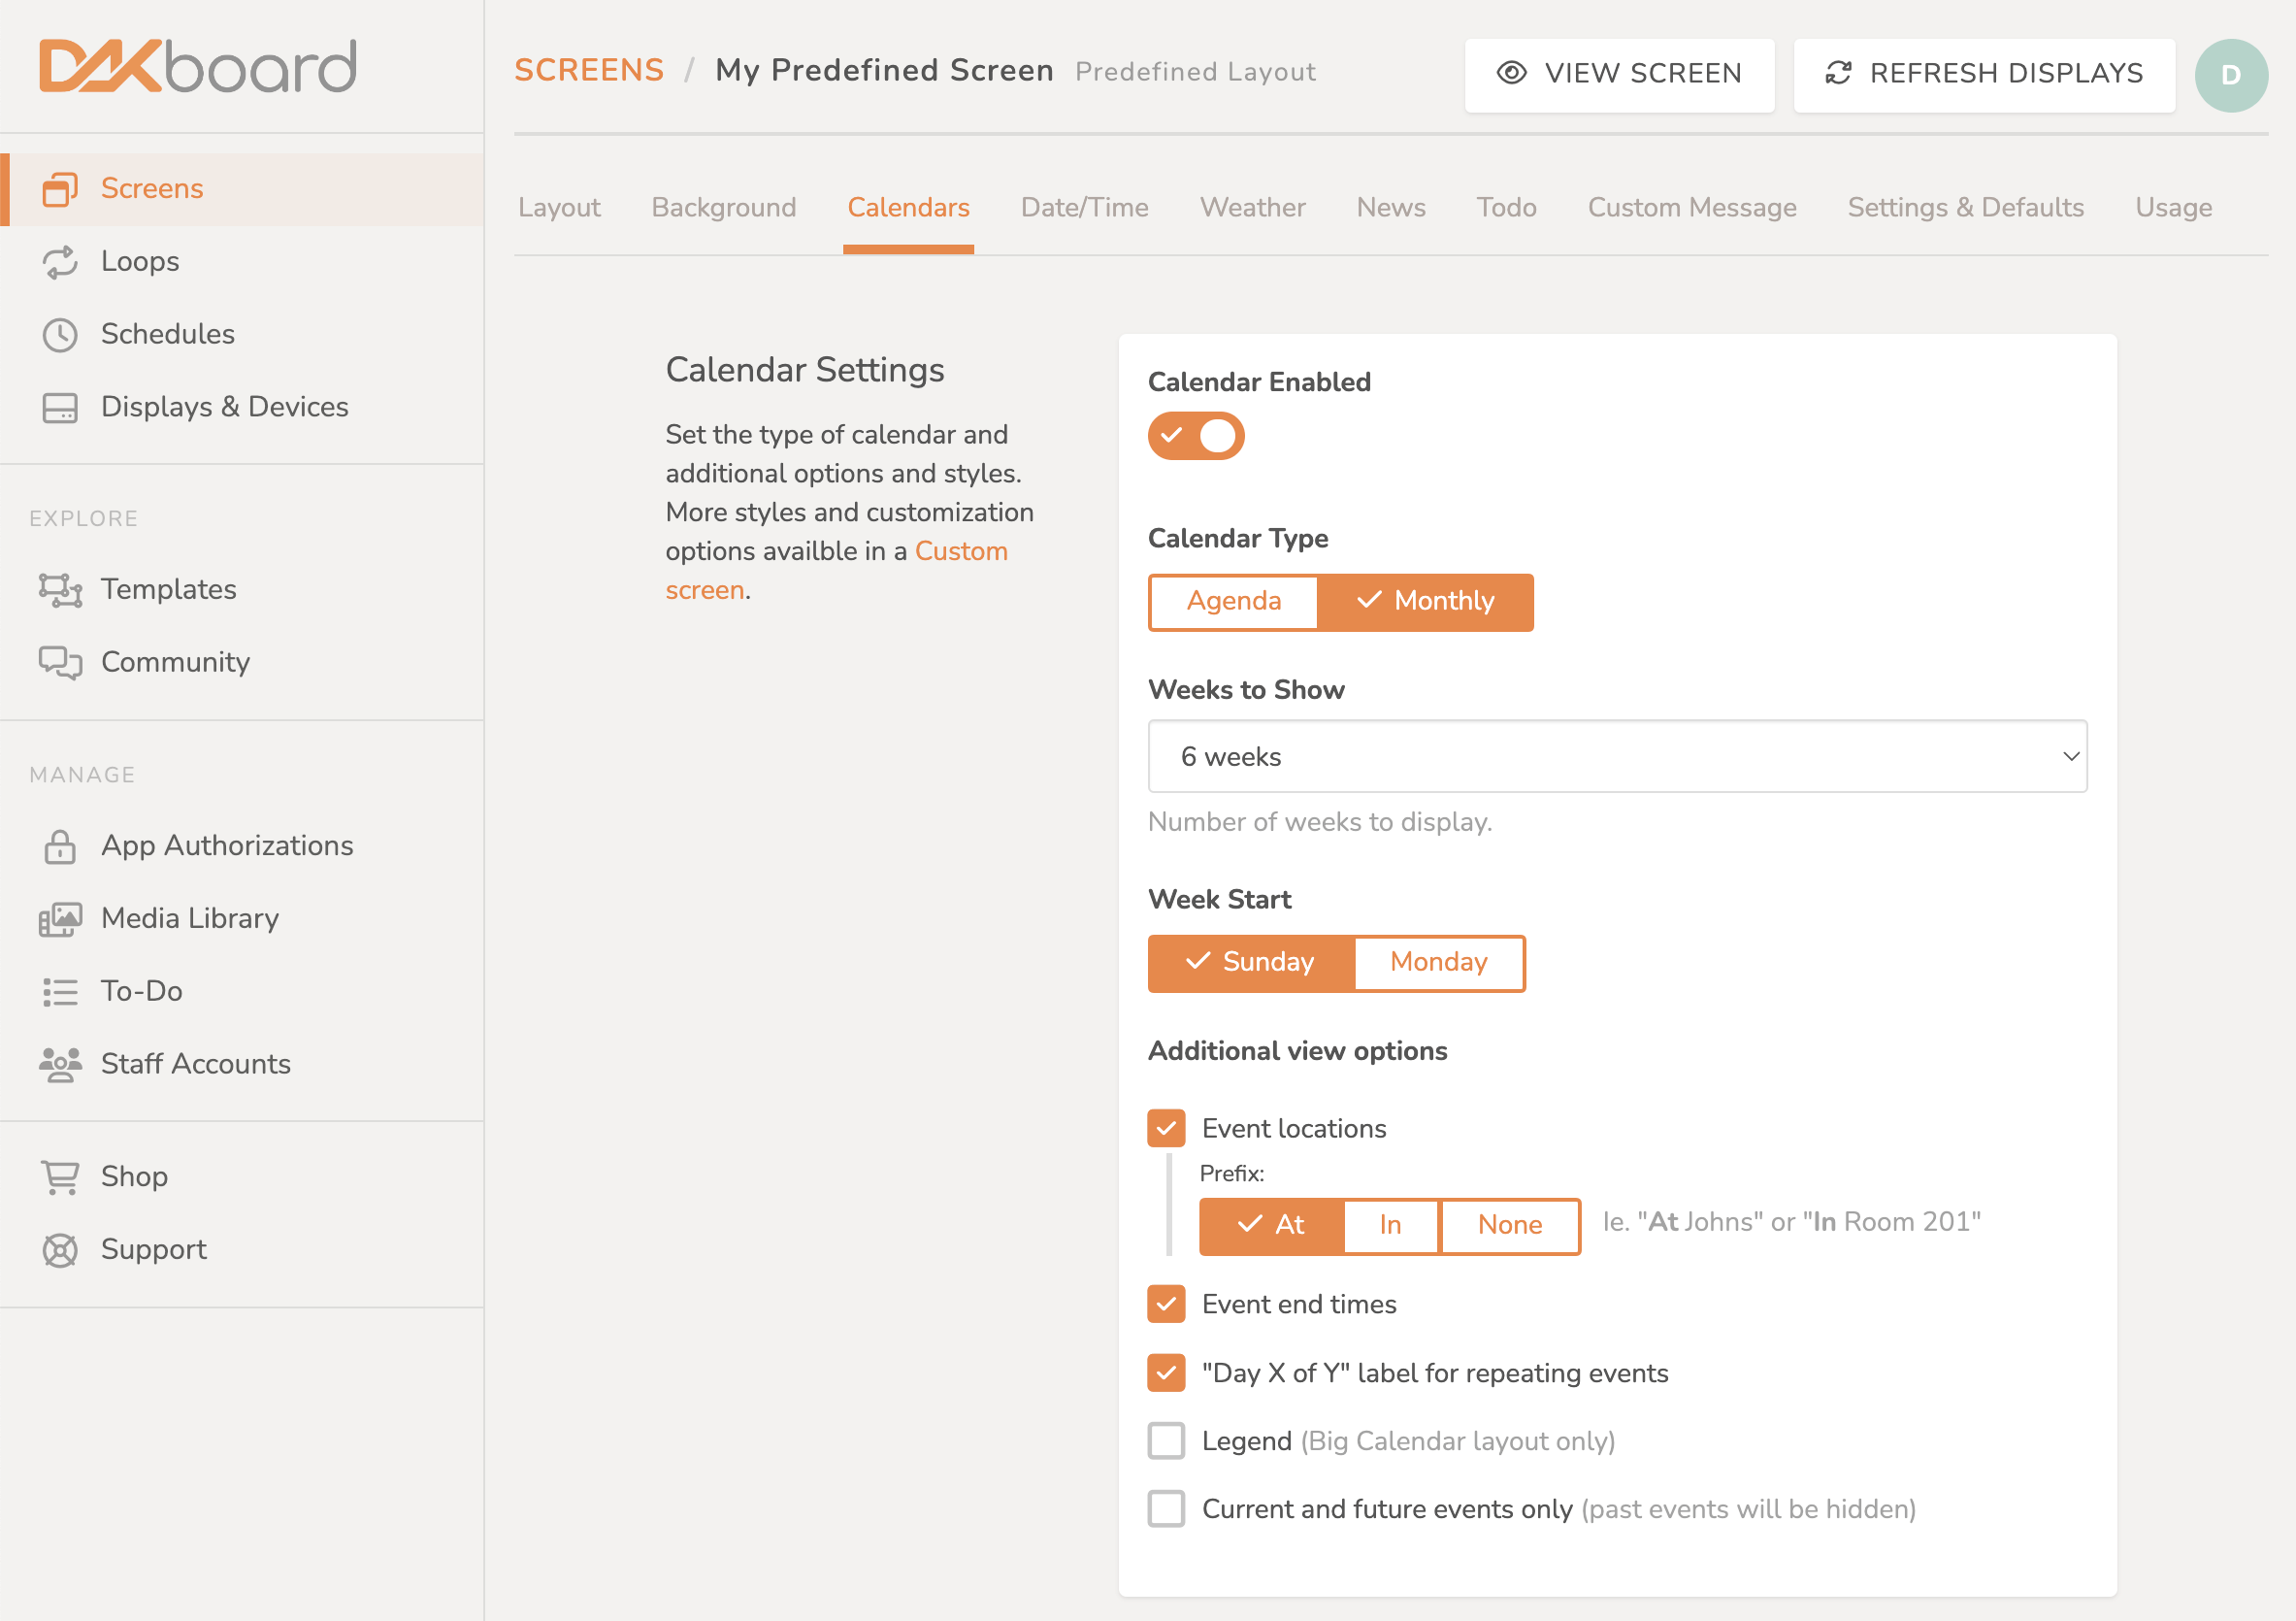Switch to the Weather tab
2296x1621 pixels.
1252,208
